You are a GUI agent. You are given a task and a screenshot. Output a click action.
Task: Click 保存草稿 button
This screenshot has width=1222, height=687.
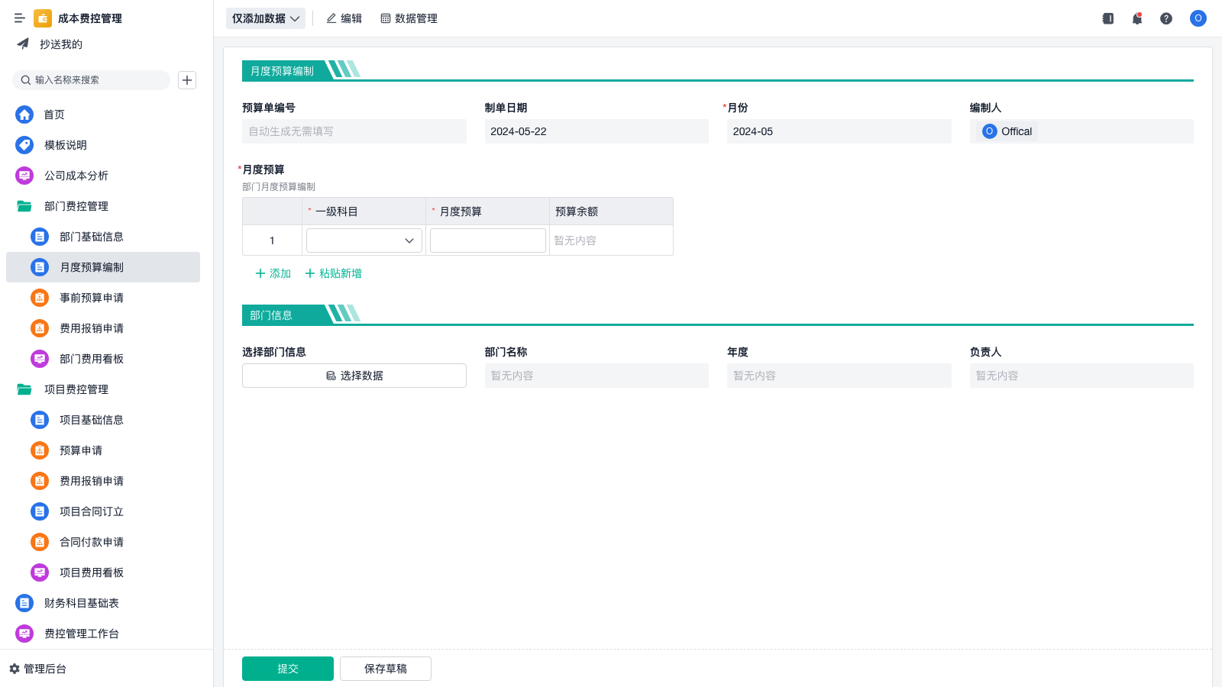coord(386,669)
